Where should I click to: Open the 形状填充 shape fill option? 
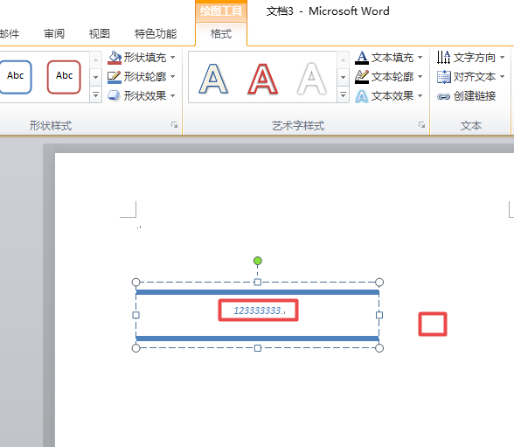(x=138, y=58)
